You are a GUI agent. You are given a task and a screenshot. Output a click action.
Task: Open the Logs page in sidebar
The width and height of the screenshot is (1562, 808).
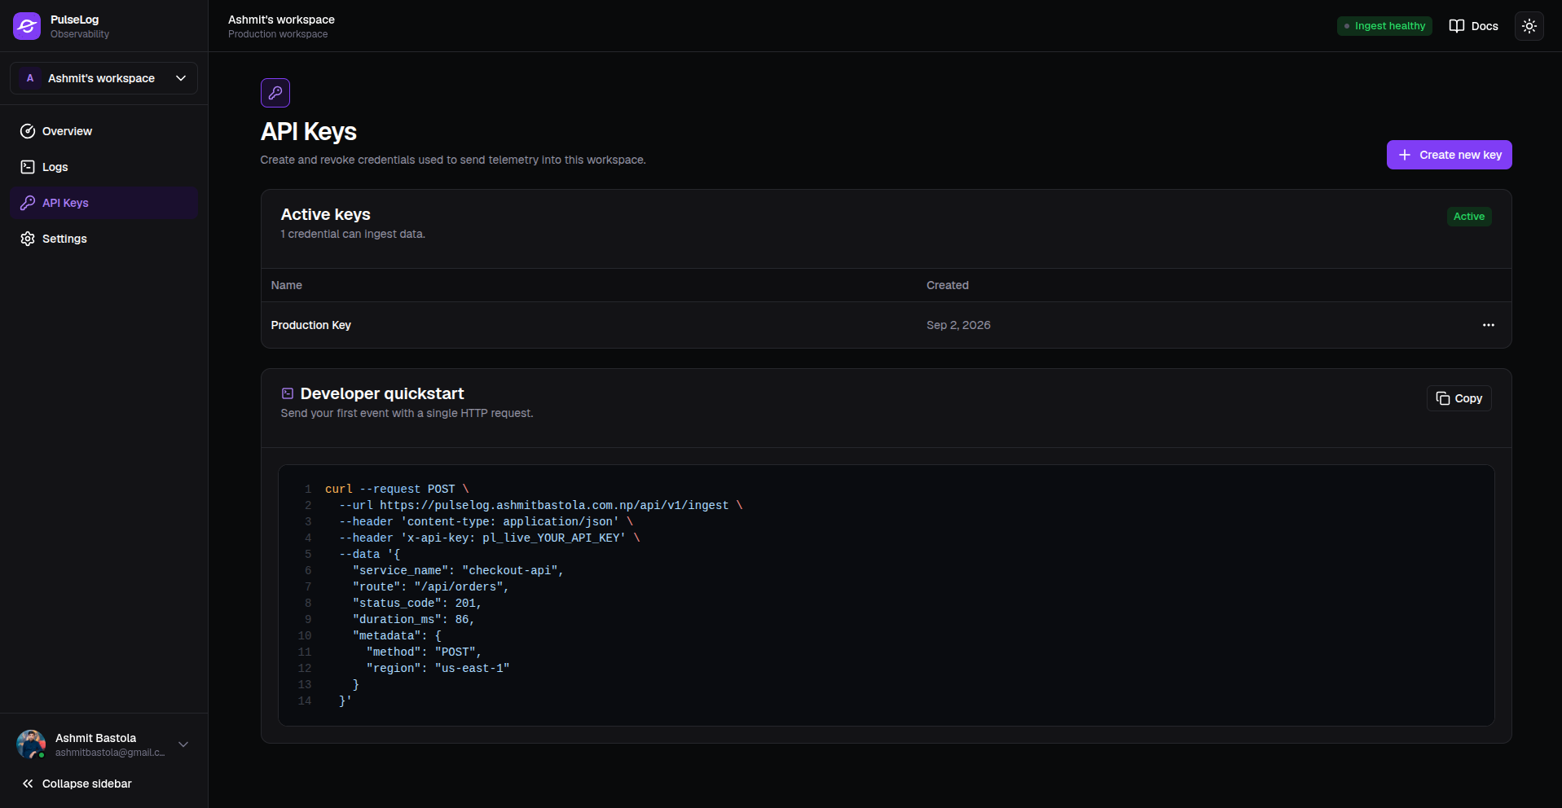pos(104,167)
